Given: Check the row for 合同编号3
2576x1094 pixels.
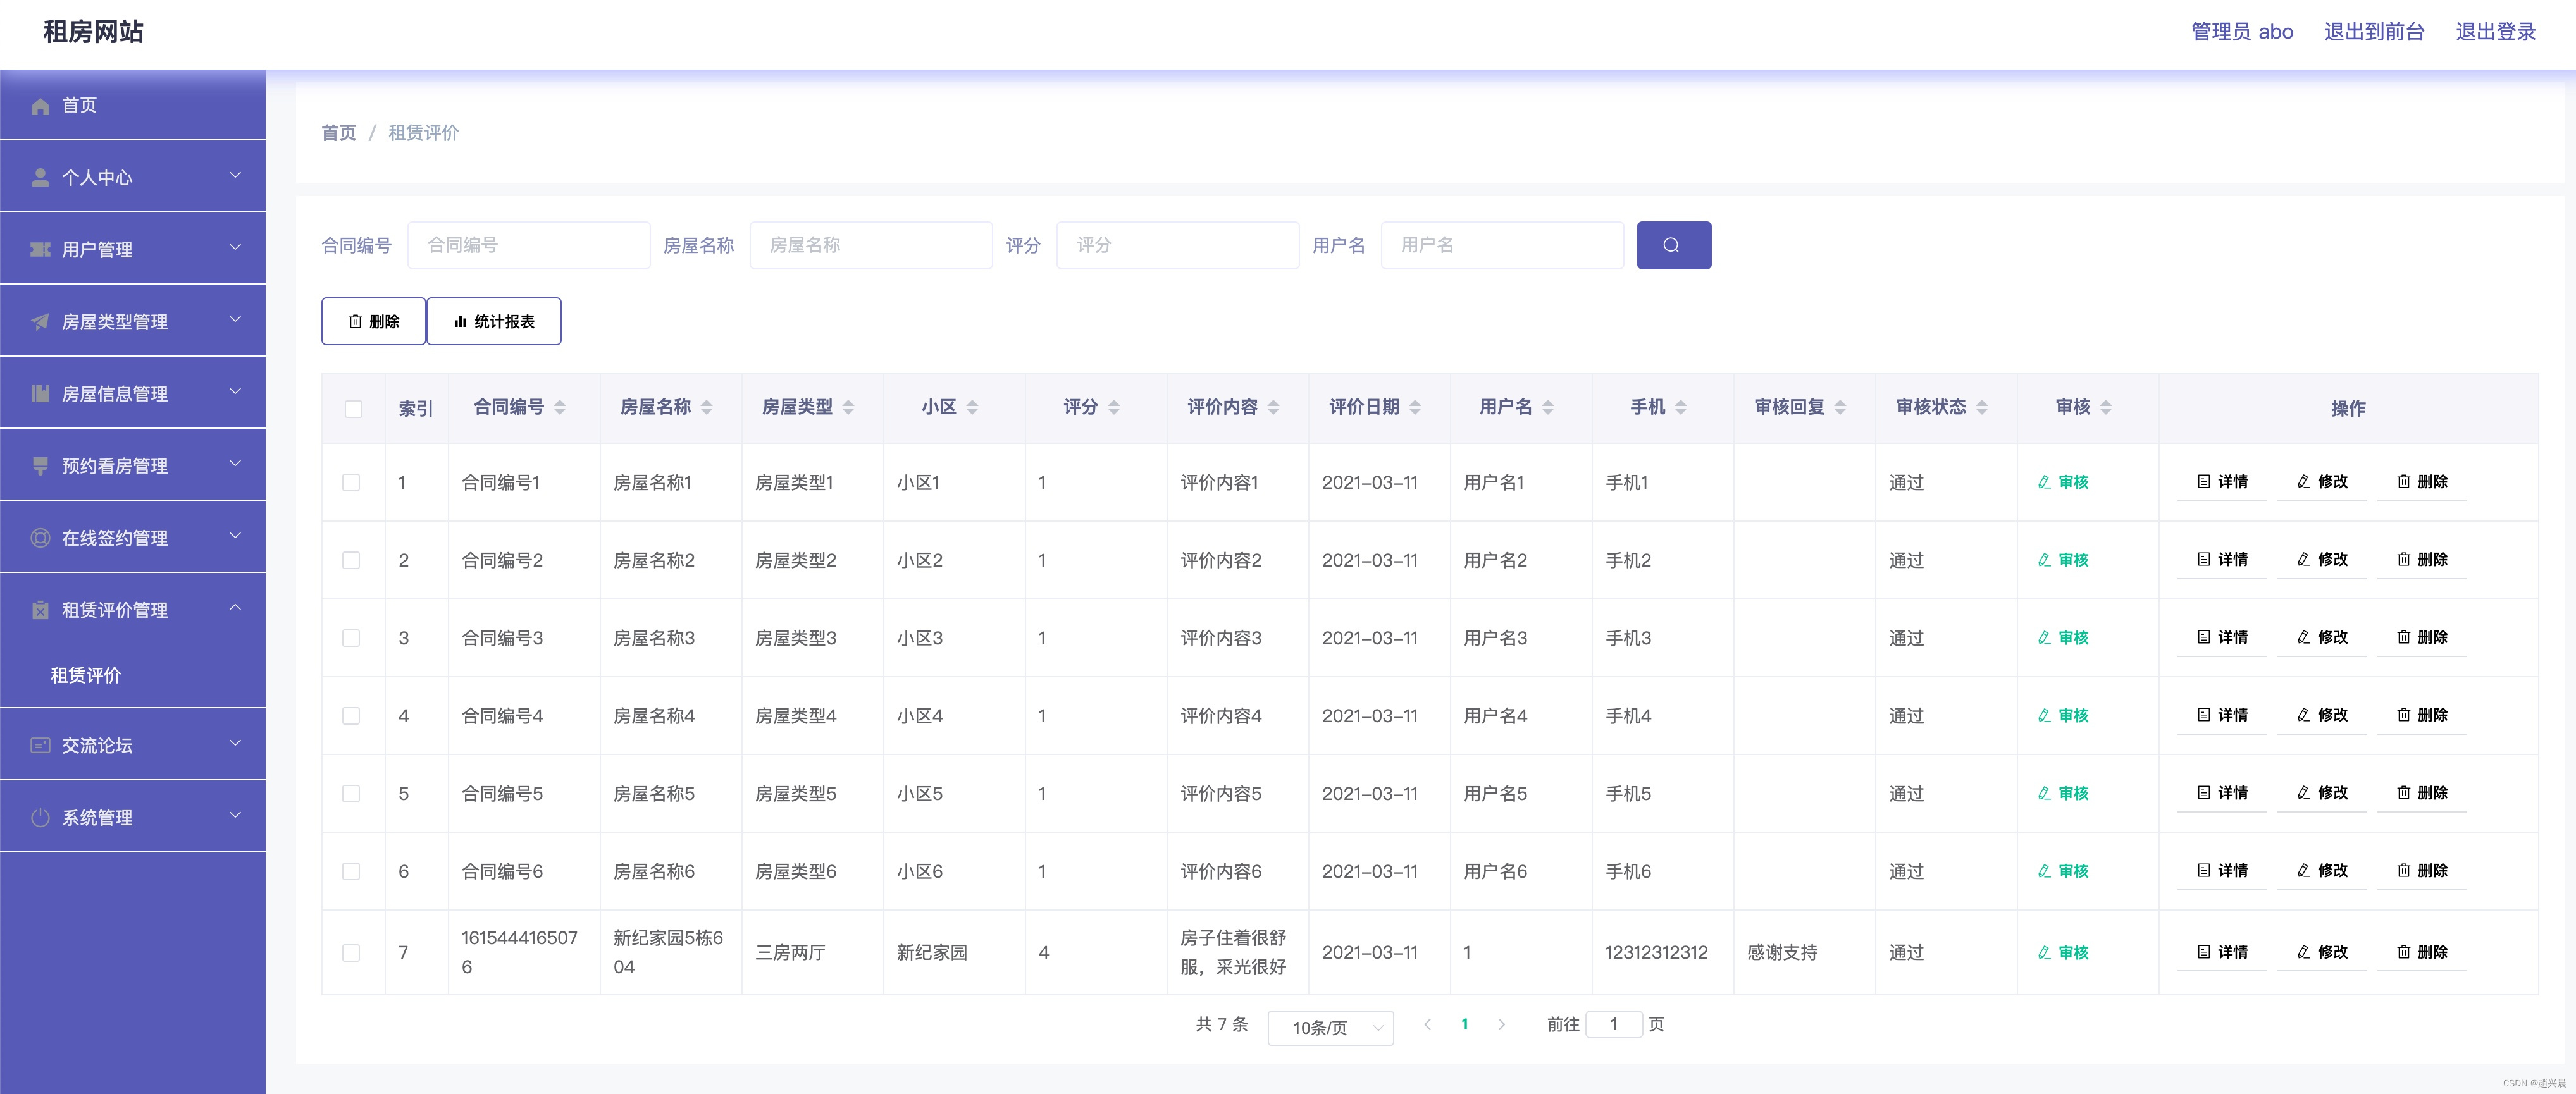Looking at the screenshot, I should point(351,638).
